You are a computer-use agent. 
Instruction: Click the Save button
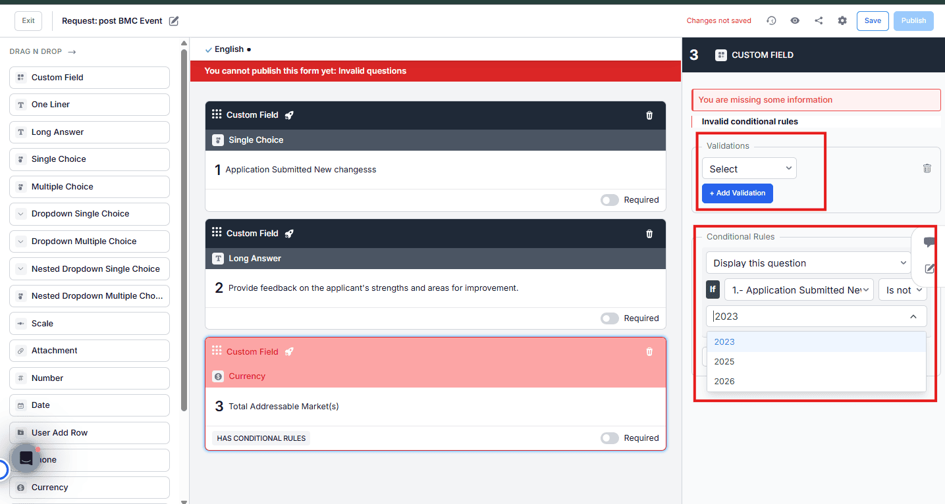pyautogui.click(x=873, y=21)
